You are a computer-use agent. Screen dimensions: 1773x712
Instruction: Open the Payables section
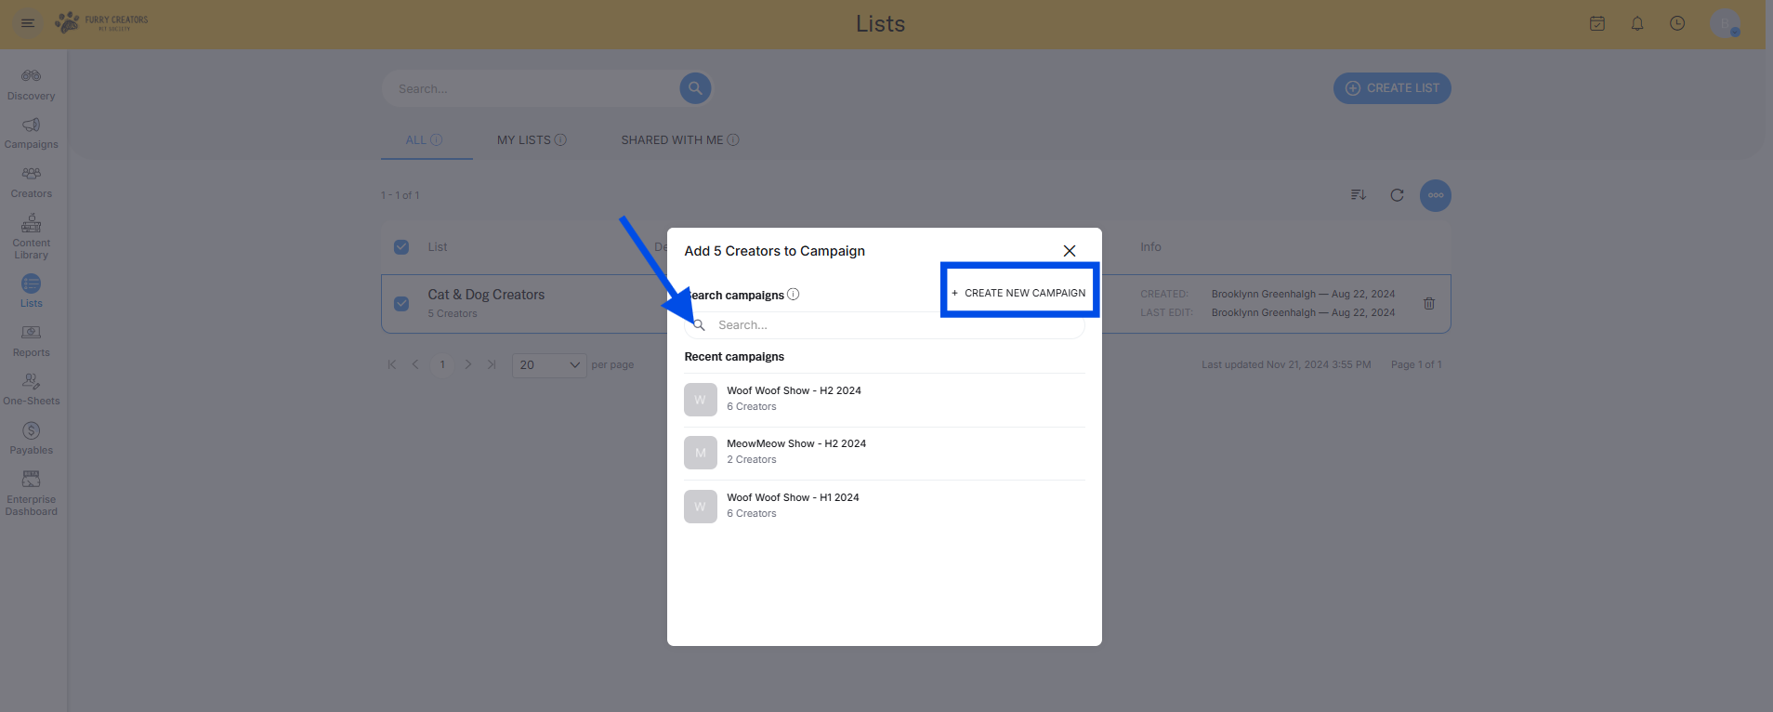pos(31,439)
